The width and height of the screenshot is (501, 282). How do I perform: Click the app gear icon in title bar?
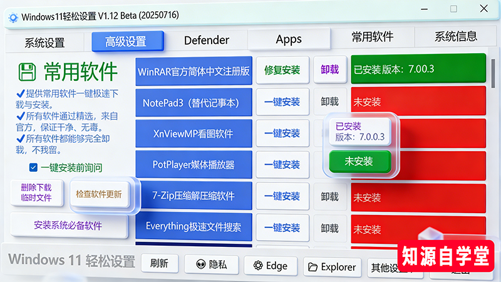click(x=13, y=18)
